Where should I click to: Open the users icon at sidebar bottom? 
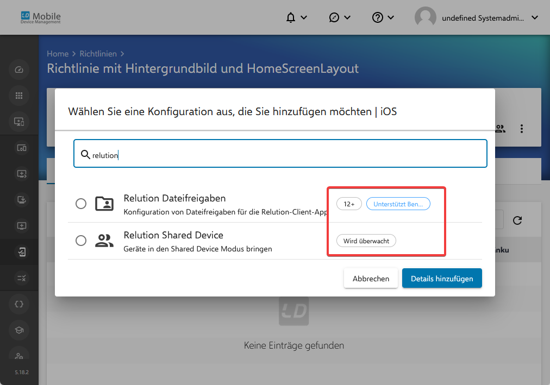tap(19, 355)
